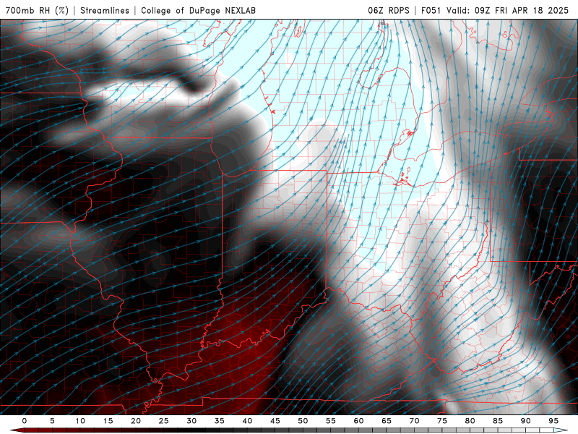Click the '95' colorbar label
The height and width of the screenshot is (434, 578).
tap(553, 421)
